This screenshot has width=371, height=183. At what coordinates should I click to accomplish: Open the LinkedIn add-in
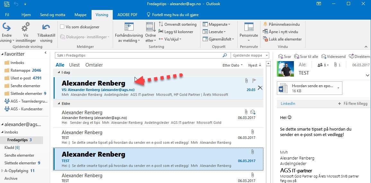coord(288,104)
